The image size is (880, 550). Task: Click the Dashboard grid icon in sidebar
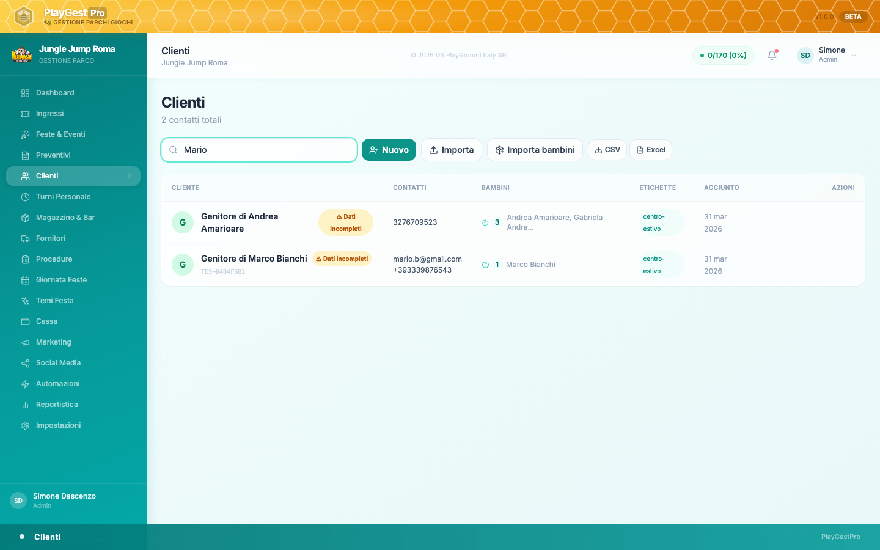25,93
